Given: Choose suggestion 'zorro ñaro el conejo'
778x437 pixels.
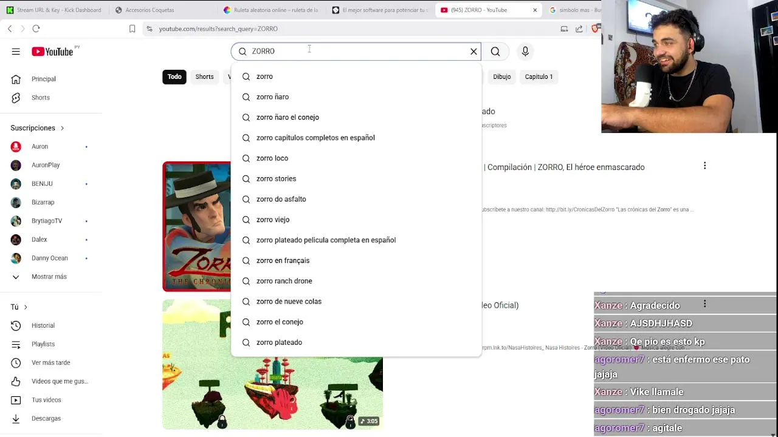Looking at the screenshot, I should tap(356, 117).
